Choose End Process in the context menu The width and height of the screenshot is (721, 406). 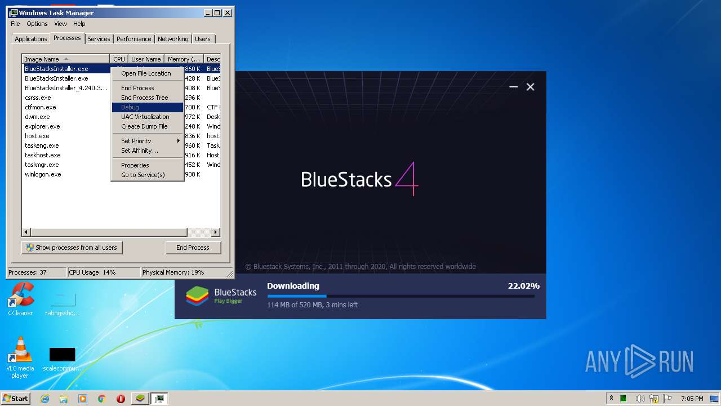(x=147, y=88)
